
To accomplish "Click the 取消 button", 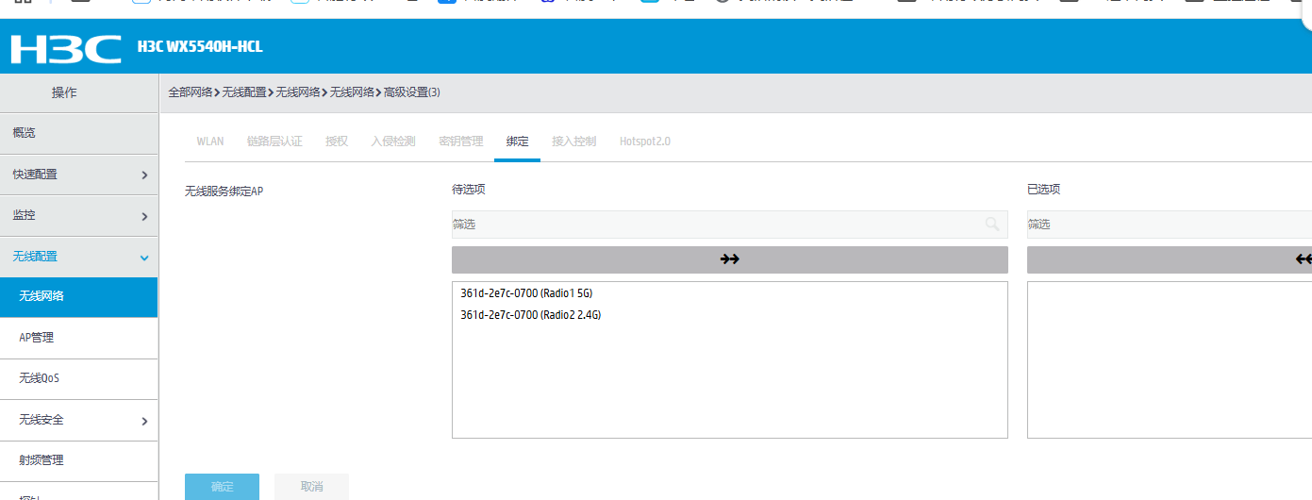I will pyautogui.click(x=311, y=487).
